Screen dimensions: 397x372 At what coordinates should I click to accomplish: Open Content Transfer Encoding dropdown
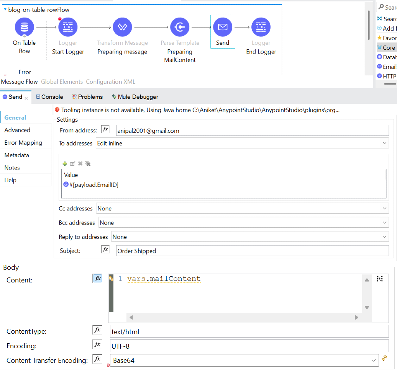click(244, 361)
